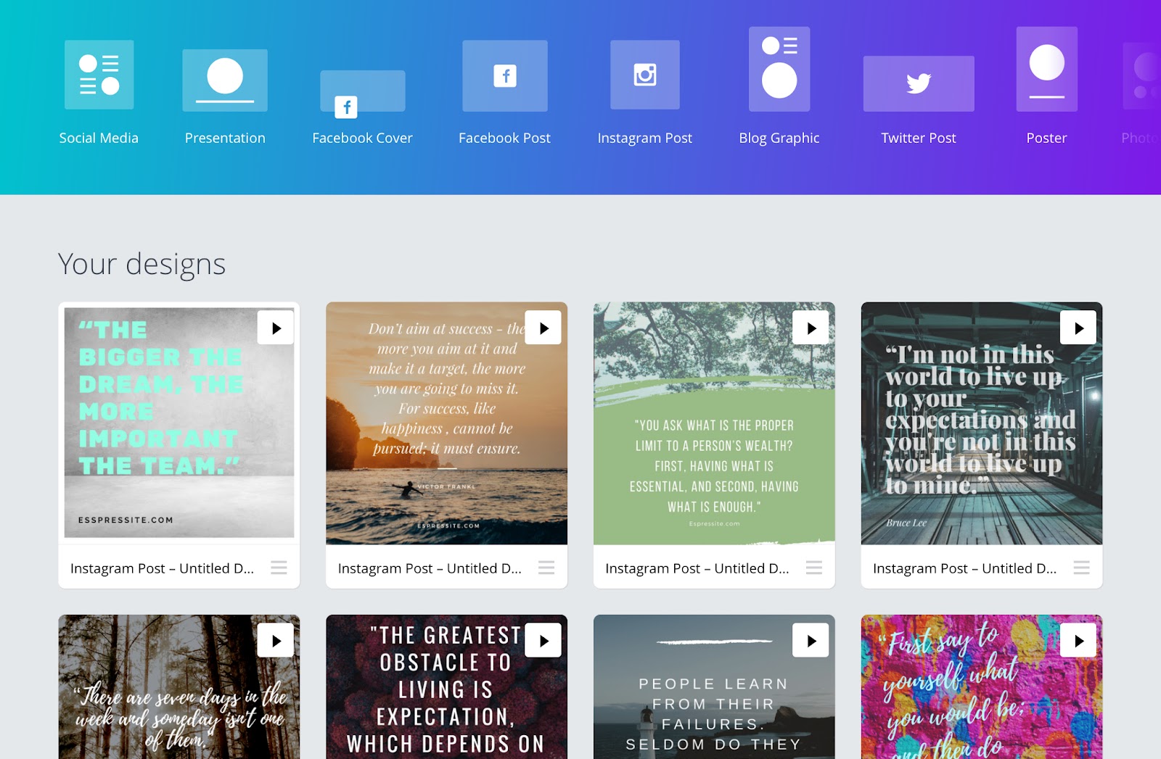The height and width of the screenshot is (759, 1161).
Task: Open the 'Bigger the dream' design thumbnail
Action: [179, 423]
